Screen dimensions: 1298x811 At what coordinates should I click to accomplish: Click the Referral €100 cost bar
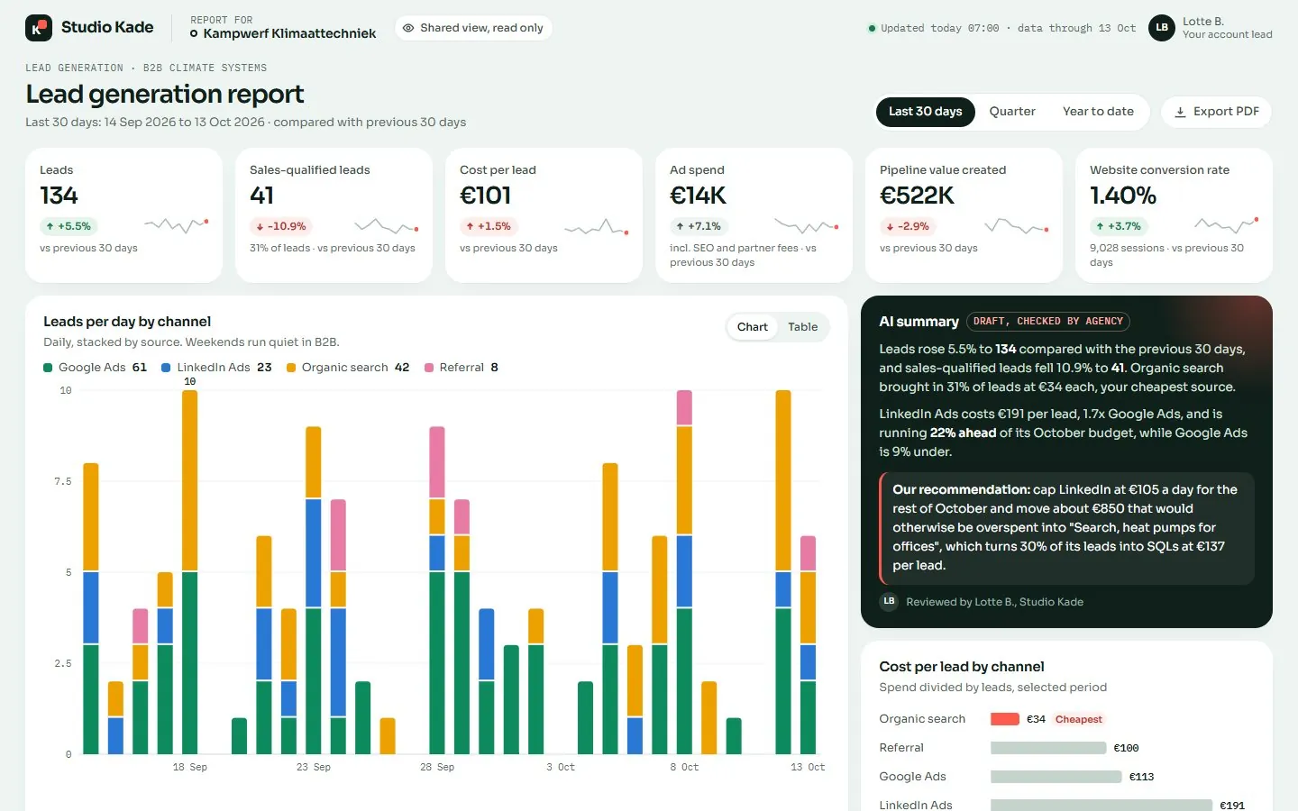click(1048, 748)
